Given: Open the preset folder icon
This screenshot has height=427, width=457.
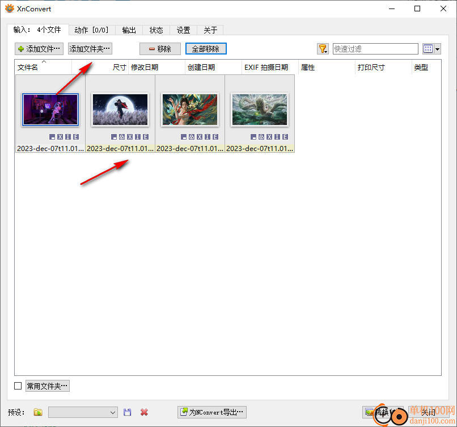Looking at the screenshot, I should [38, 412].
